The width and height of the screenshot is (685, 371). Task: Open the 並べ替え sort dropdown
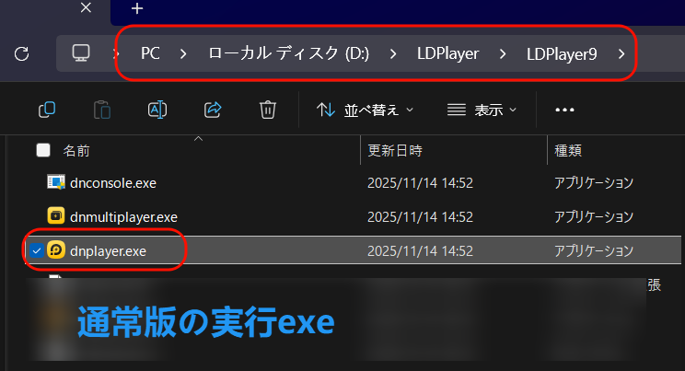pyautogui.click(x=366, y=110)
